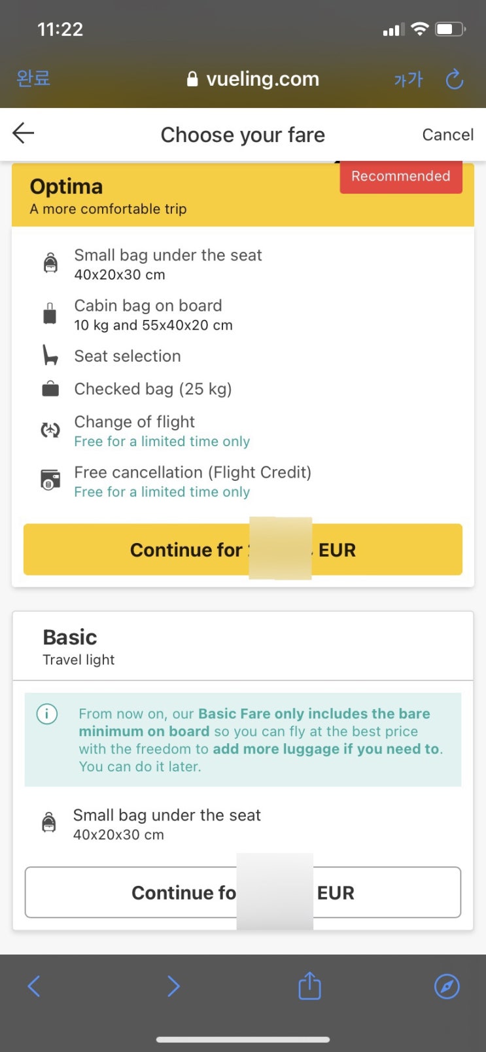This screenshot has width=486, height=1052.
Task: Select Optima fare Continue button
Action: [243, 550]
